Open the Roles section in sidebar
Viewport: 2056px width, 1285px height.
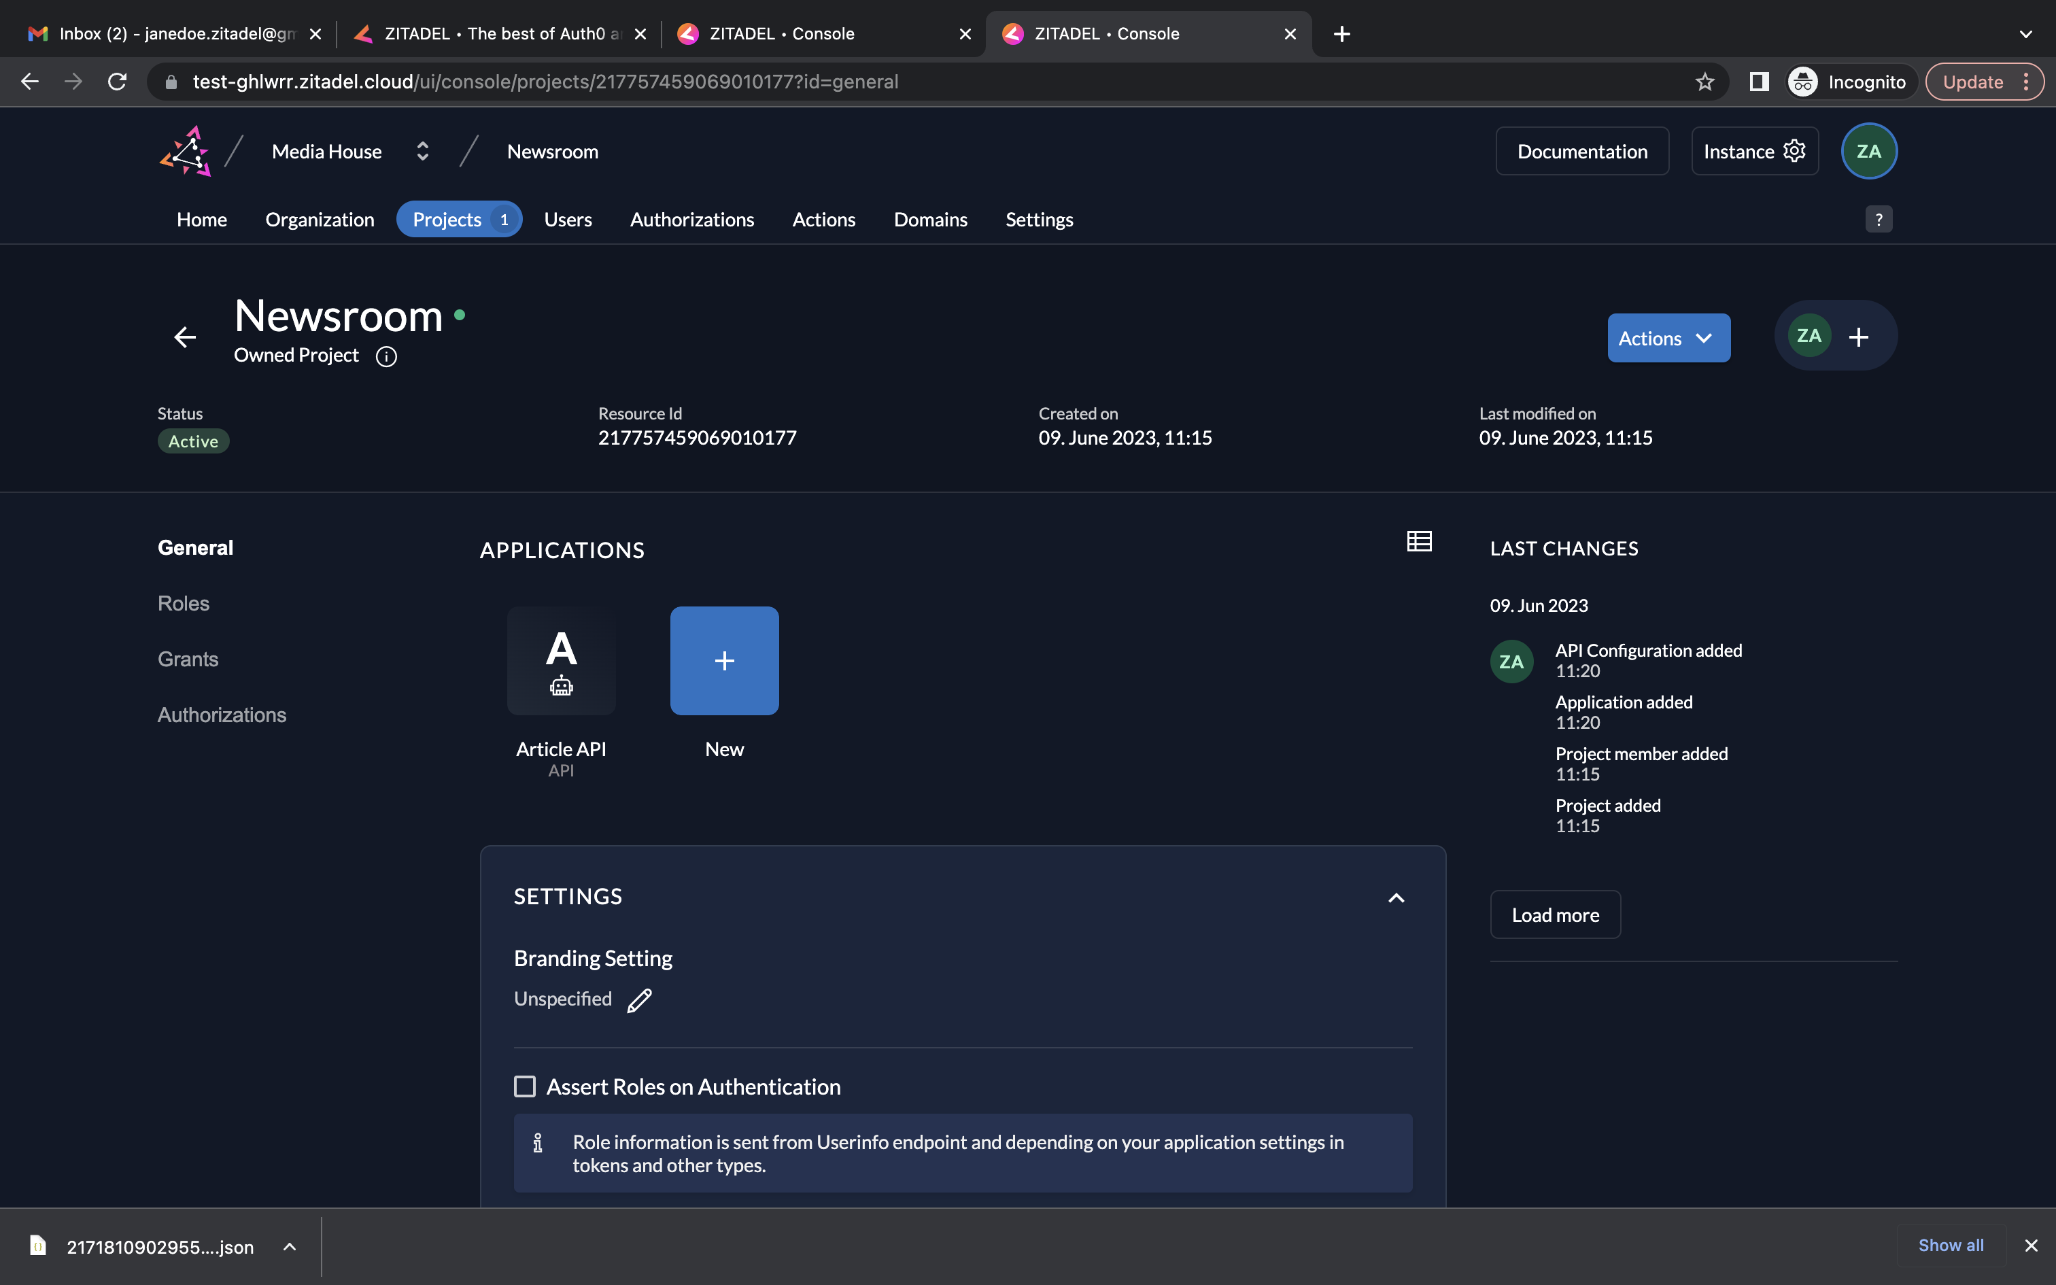[x=184, y=602]
